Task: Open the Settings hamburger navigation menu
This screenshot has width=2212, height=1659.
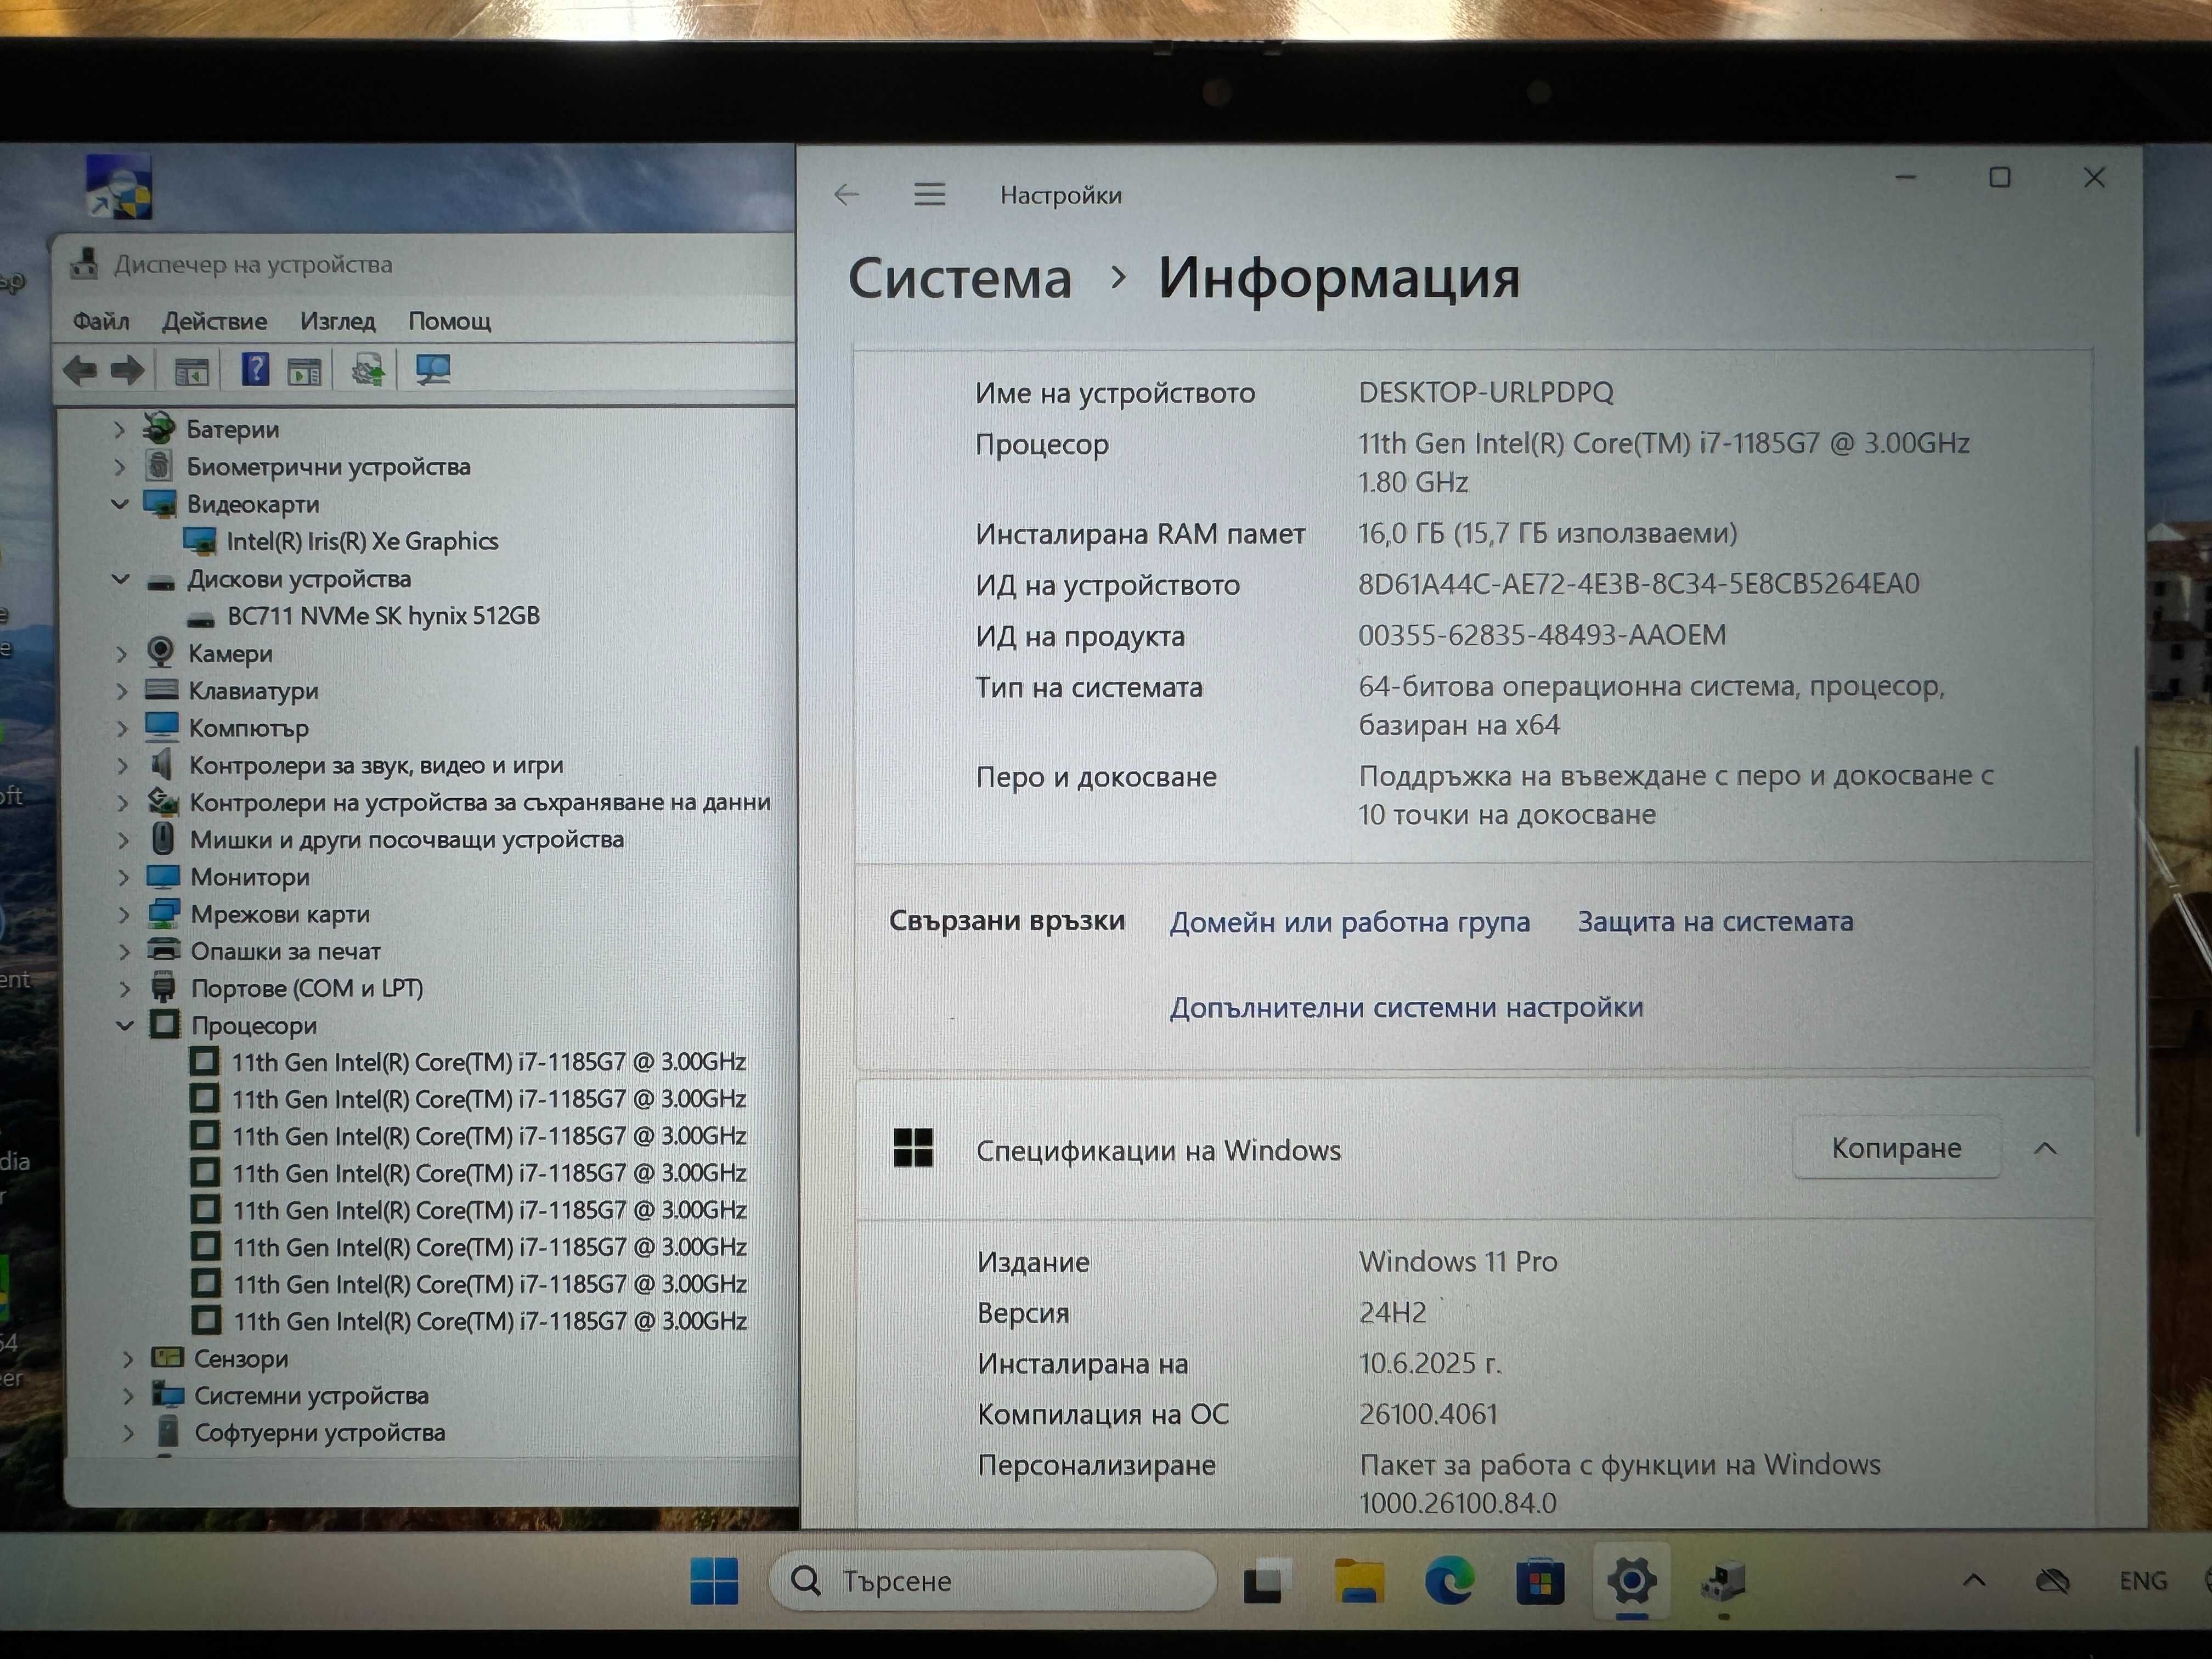Action: 930,194
